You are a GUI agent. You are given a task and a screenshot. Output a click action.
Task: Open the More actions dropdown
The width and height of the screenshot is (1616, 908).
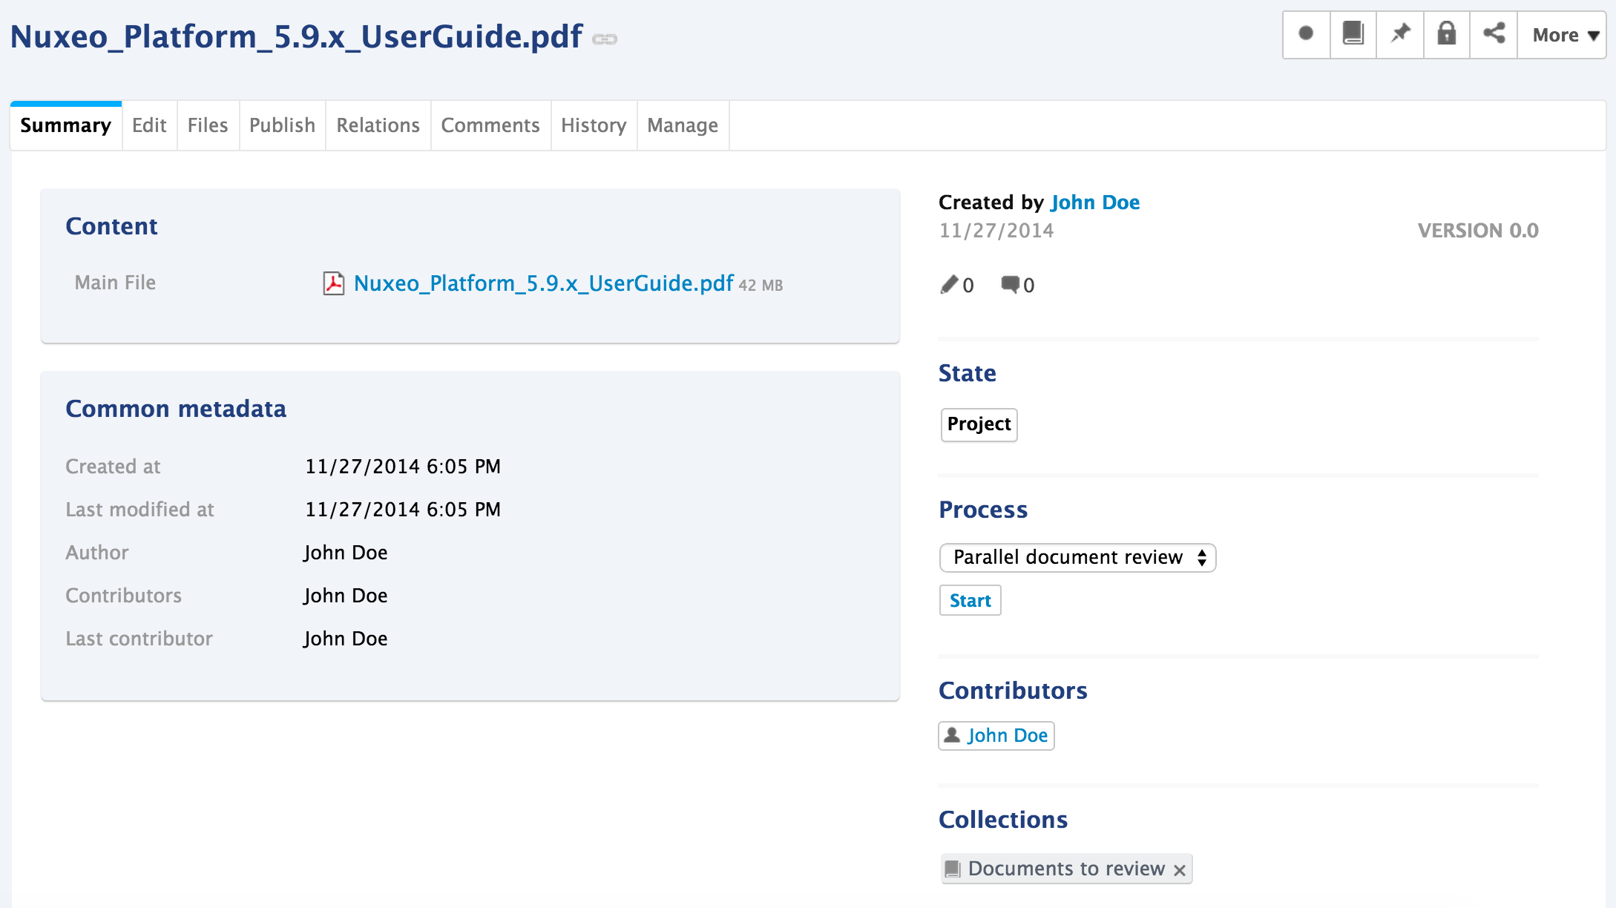pos(1562,34)
